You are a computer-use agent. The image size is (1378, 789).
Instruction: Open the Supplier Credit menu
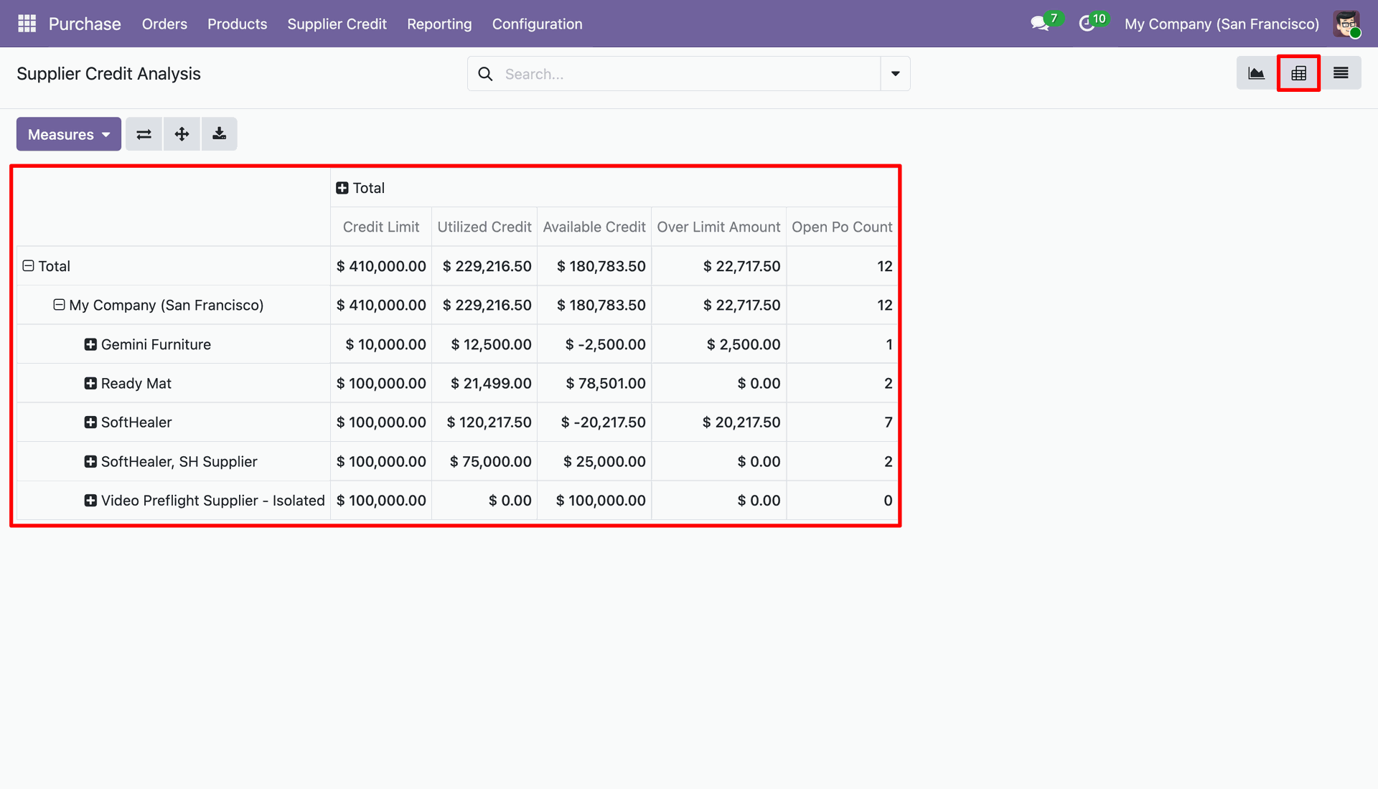click(337, 24)
